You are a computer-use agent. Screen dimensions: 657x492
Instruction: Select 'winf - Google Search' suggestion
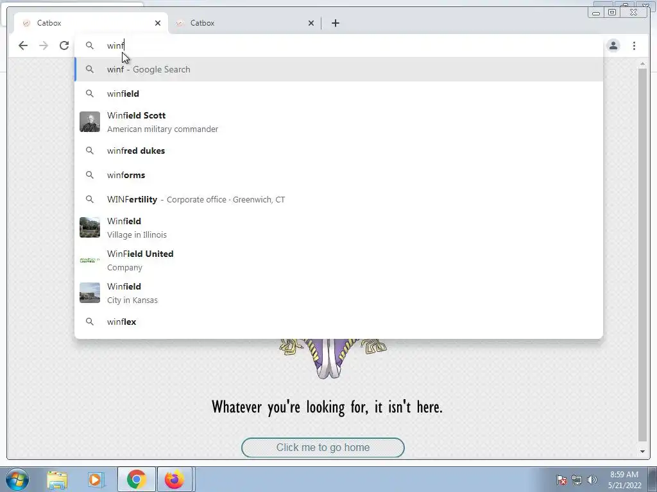click(x=339, y=69)
